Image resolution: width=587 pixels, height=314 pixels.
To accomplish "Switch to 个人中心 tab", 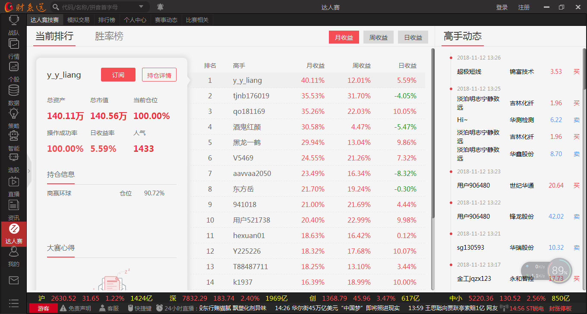I will 135,20.
